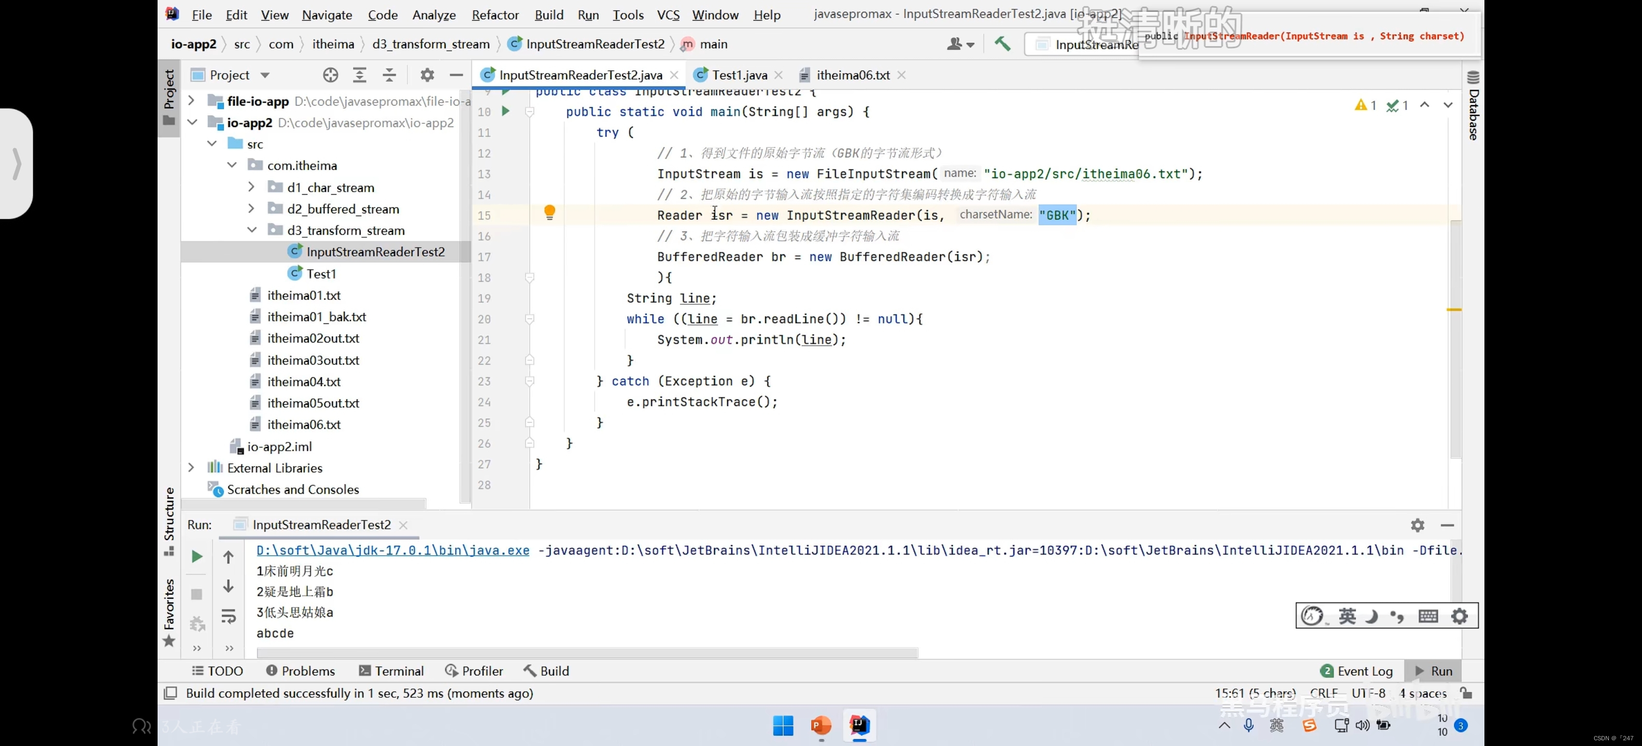Click the line number input field area
Screen dimensions: 1642x746
pos(1254,693)
